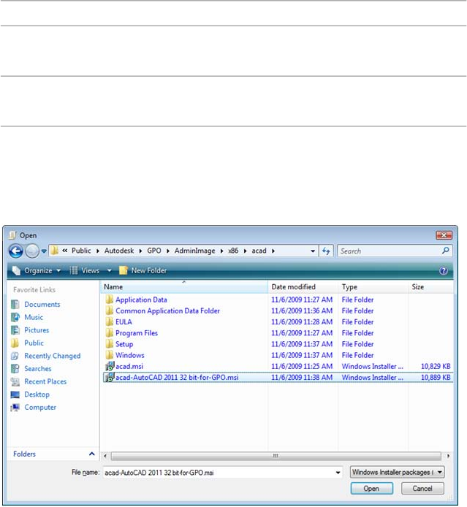The height and width of the screenshot is (507, 467).
Task: Click the Computer icon in Favorite Links
Action: (x=15, y=408)
